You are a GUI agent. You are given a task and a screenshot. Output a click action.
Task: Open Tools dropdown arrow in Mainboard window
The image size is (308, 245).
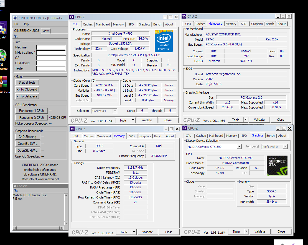(x=246, y=120)
